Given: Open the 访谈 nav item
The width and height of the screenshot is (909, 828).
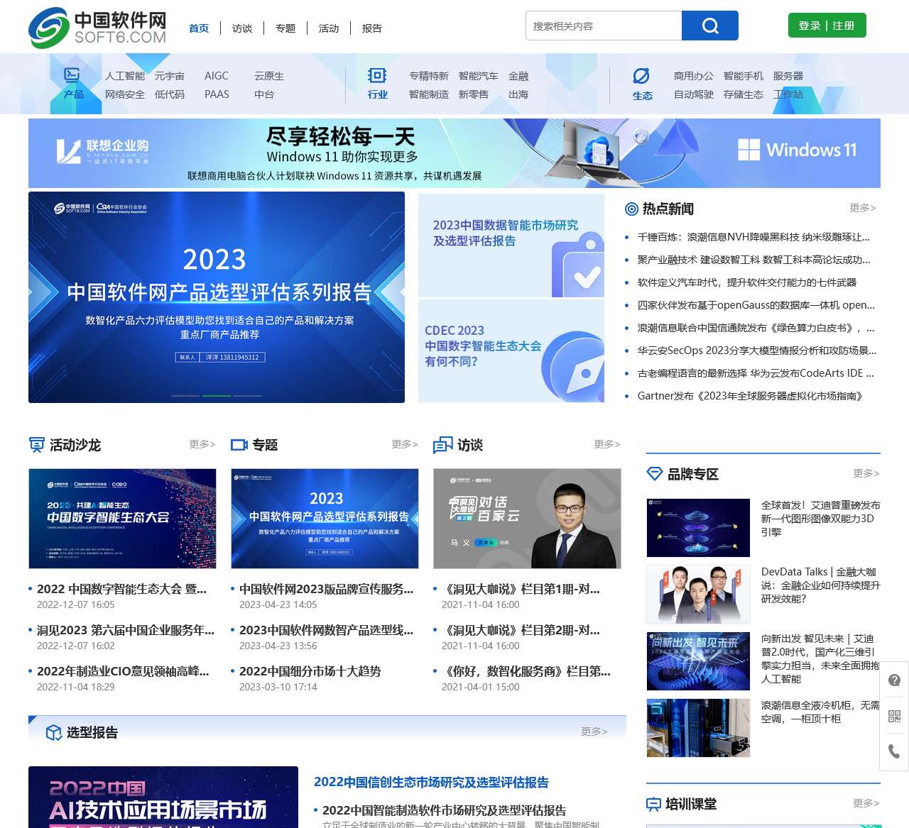Looking at the screenshot, I should tap(242, 28).
